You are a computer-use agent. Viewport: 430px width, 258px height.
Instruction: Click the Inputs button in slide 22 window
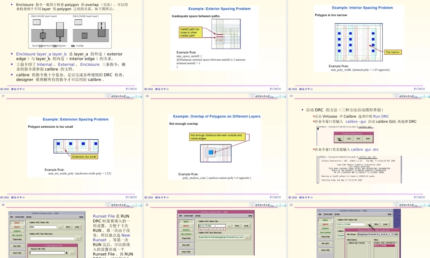point(325,224)
